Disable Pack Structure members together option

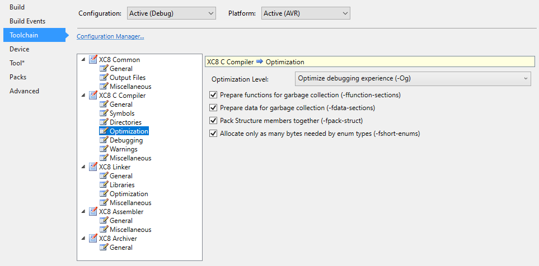(213, 121)
